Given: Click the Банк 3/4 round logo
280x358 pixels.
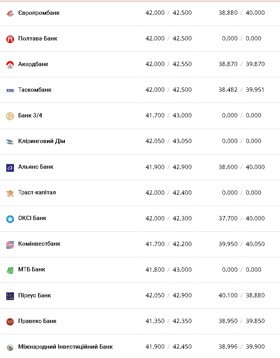Looking at the screenshot, I should [10, 116].
